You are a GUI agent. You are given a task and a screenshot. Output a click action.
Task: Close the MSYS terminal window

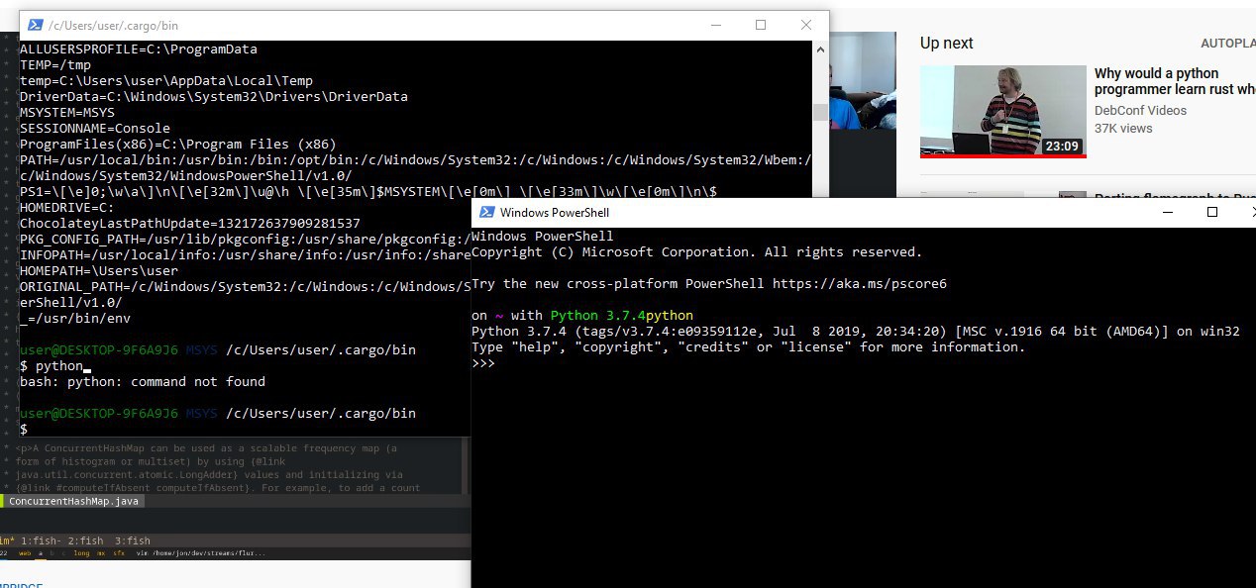[806, 26]
